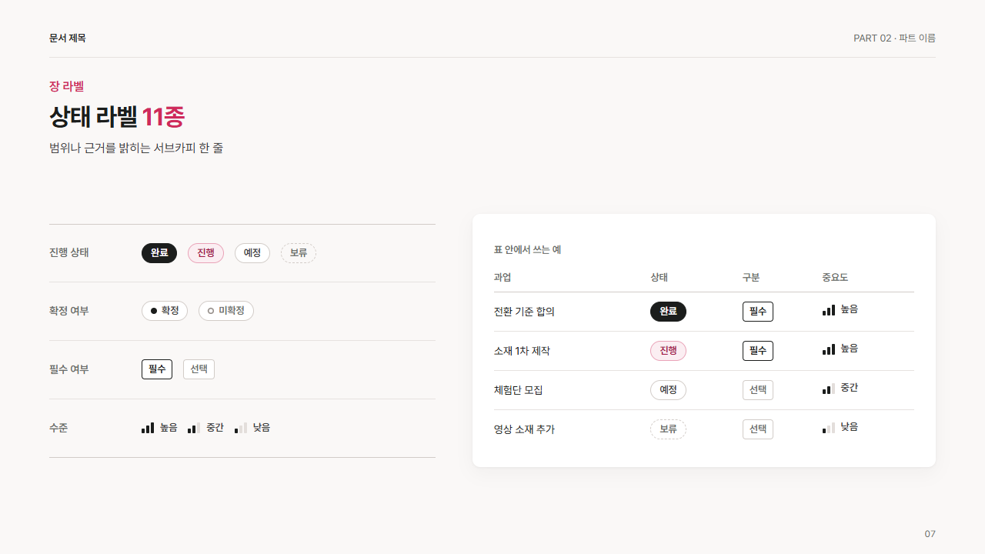This screenshot has height=554, width=985.
Task: Click the 진행 상태 row label
Action: [69, 252]
